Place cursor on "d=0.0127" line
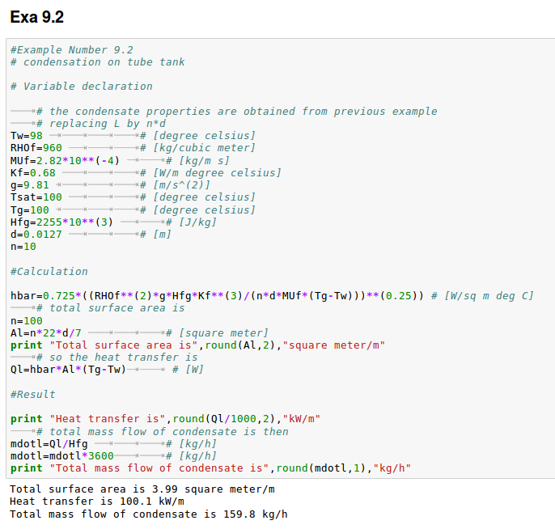 (x=36, y=235)
